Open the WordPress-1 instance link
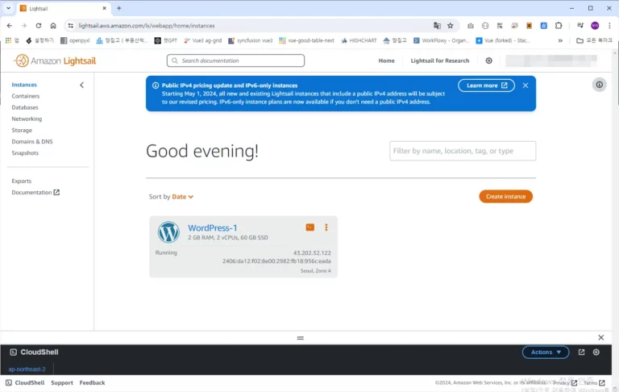619x392 pixels. (213, 228)
